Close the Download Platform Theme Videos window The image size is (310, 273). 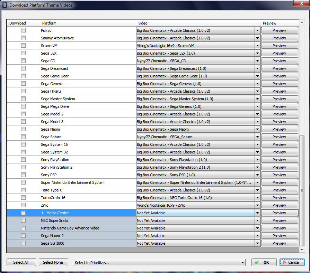tap(301, 3)
